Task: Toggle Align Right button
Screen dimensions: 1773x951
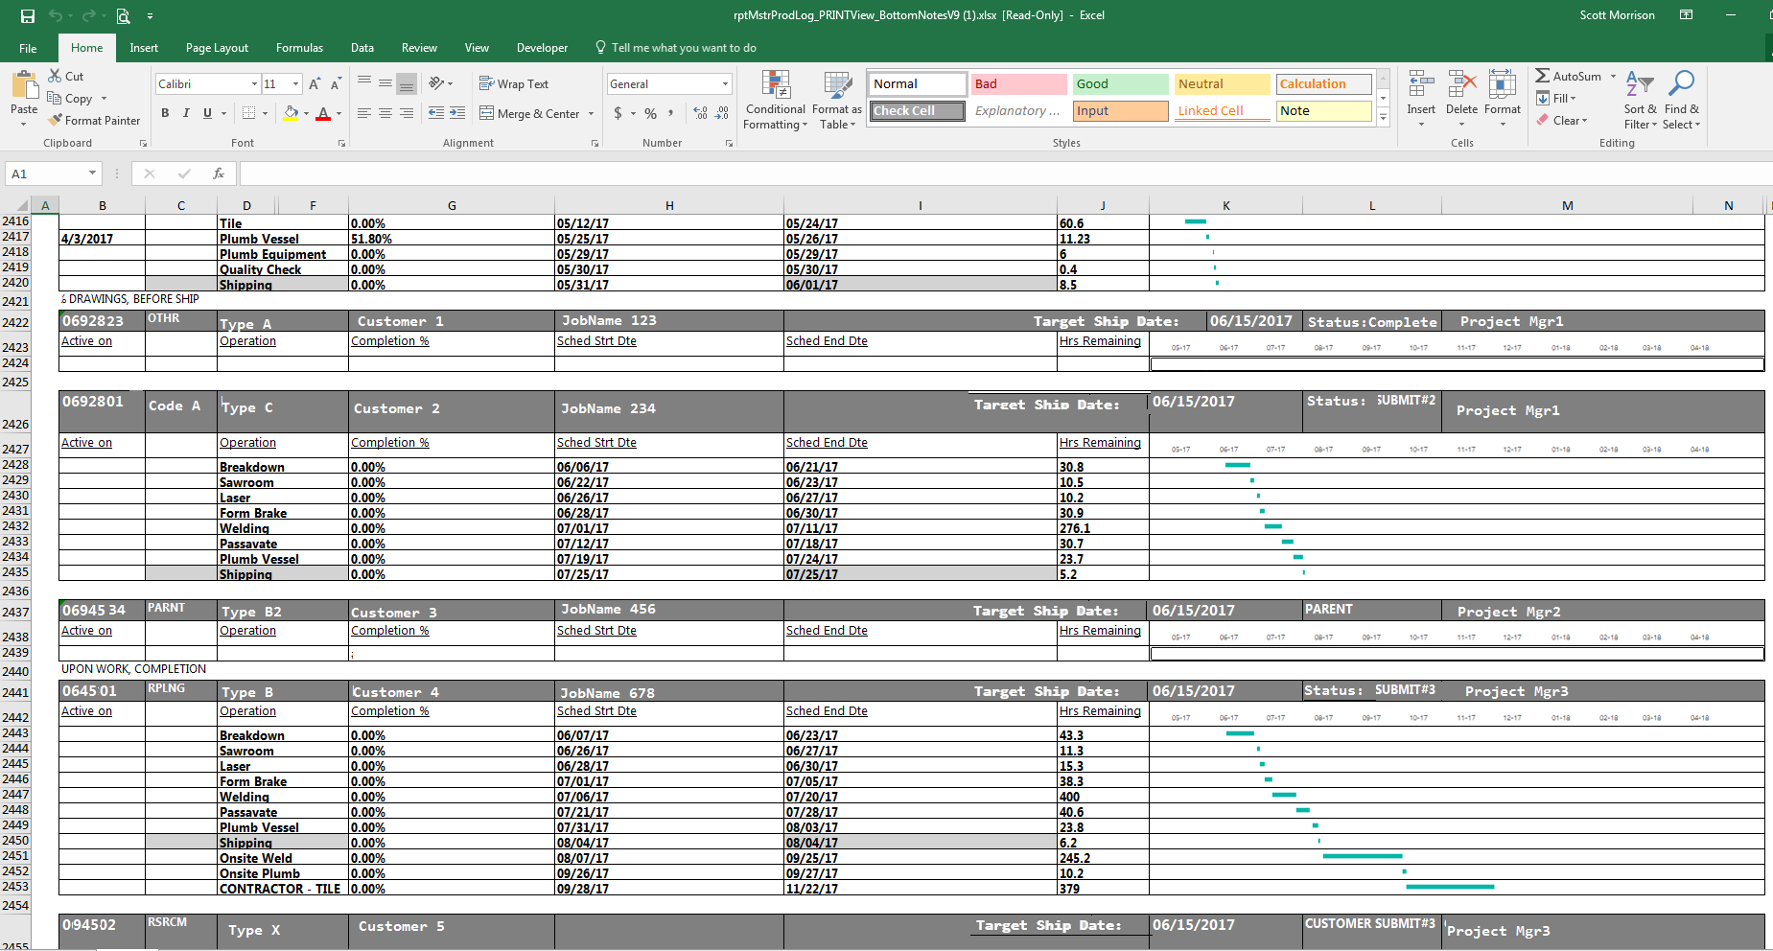Action: click(x=407, y=113)
